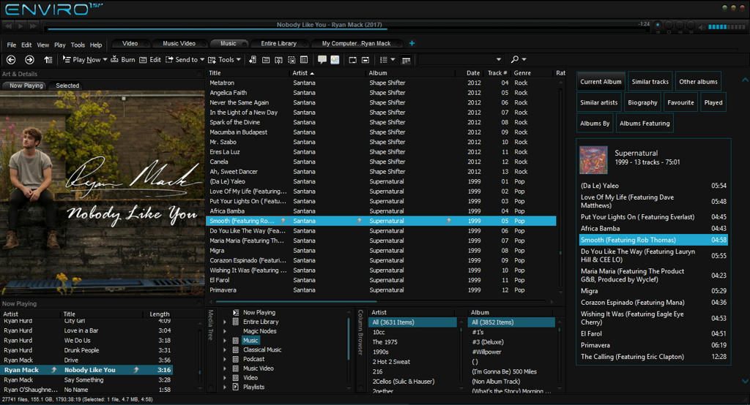750x405 pixels.
Task: Switch to My Computer...Ryan Mack tab
Action: pyautogui.click(x=357, y=43)
